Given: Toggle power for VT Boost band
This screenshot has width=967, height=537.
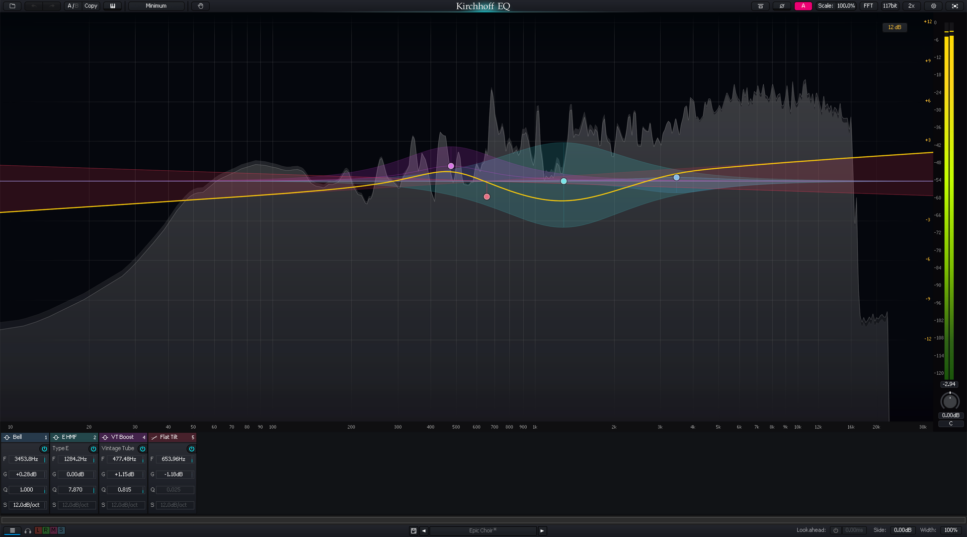Looking at the screenshot, I should click(x=143, y=449).
